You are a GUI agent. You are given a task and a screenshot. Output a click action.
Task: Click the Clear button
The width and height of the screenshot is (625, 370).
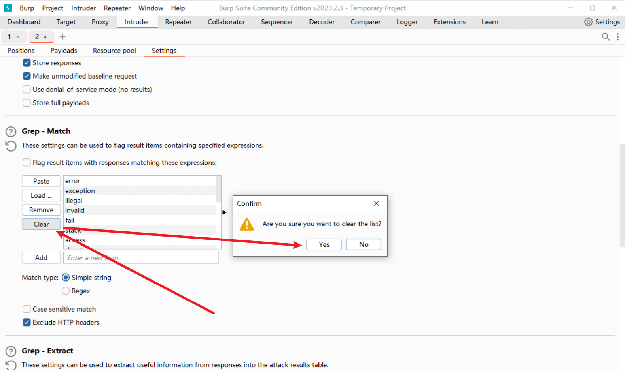pyautogui.click(x=41, y=224)
